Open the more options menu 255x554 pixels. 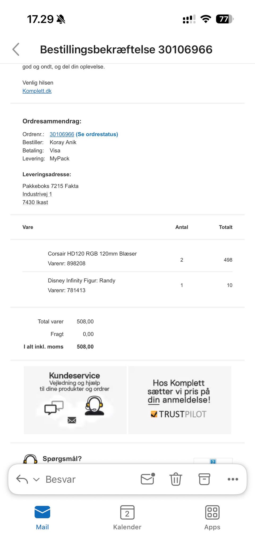click(233, 479)
